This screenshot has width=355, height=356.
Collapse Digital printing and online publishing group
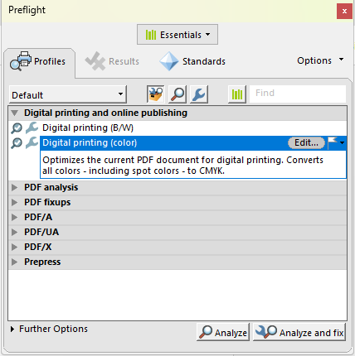pos(15,113)
